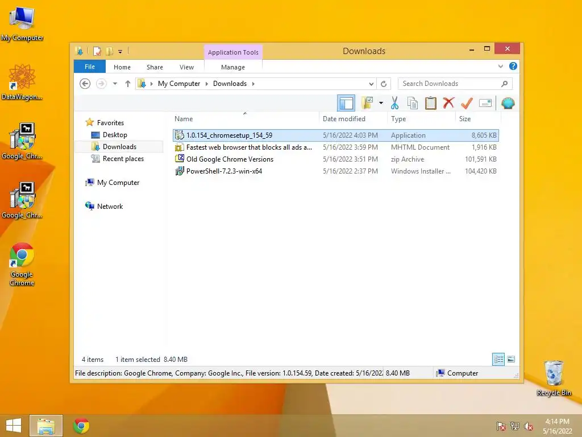Select the Recycle Bin desktop icon
This screenshot has width=582, height=437.
[x=554, y=378]
